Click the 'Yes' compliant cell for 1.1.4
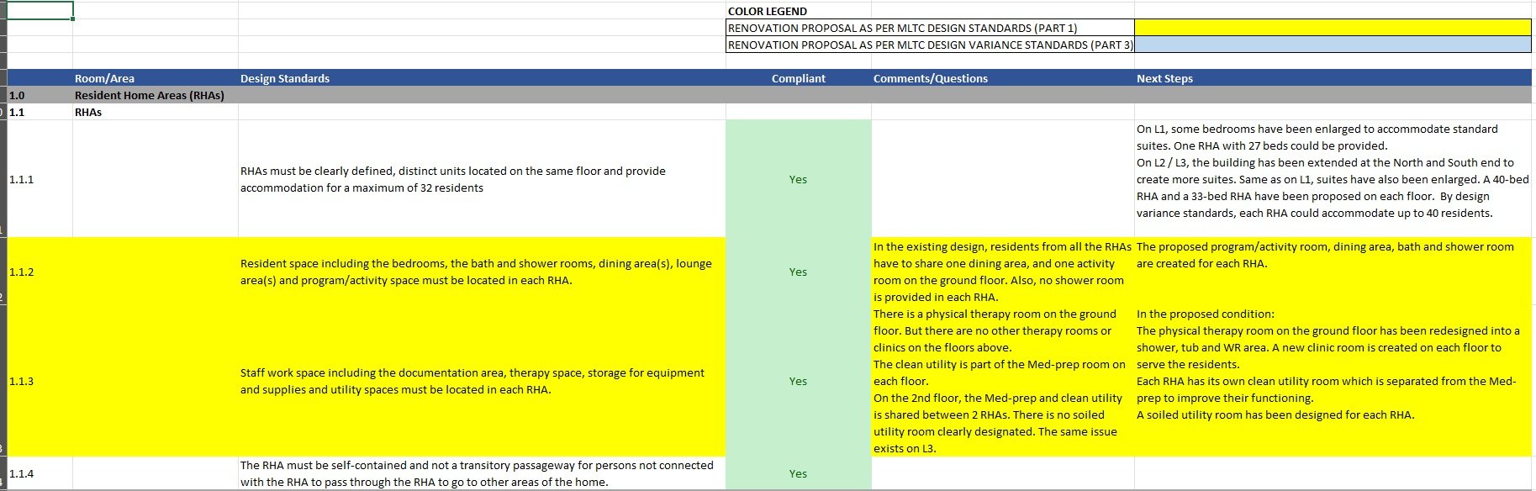 click(799, 473)
